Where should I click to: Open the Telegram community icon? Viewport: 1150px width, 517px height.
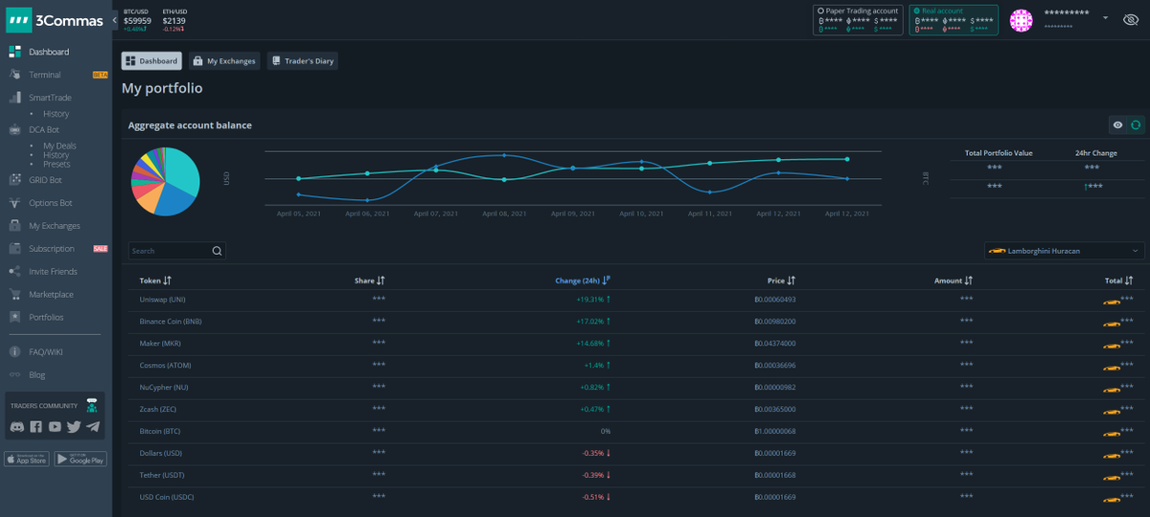[x=93, y=427]
